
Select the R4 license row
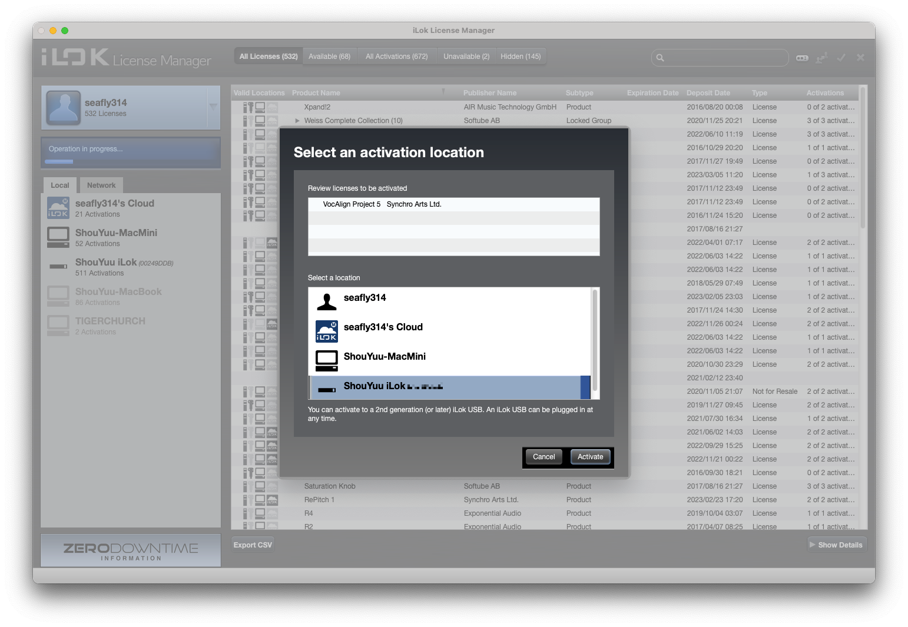(545, 513)
